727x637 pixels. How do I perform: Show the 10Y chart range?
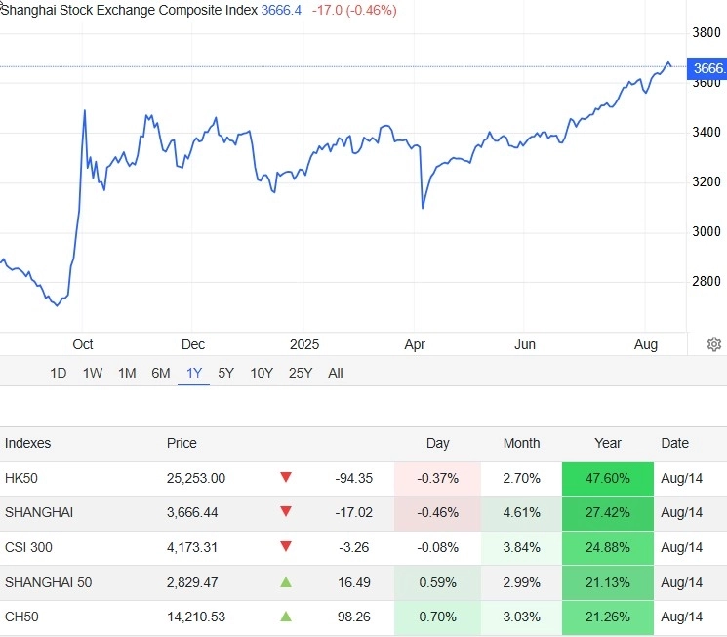tap(262, 373)
